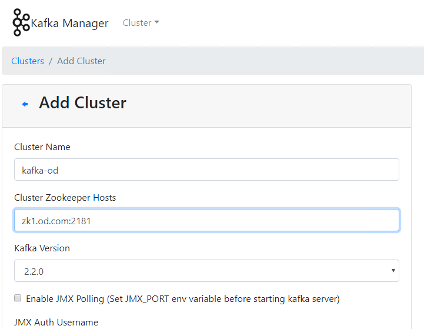Viewport: 424px width, 329px height.
Task: Click the Add Cluster page heading
Action: click(82, 103)
